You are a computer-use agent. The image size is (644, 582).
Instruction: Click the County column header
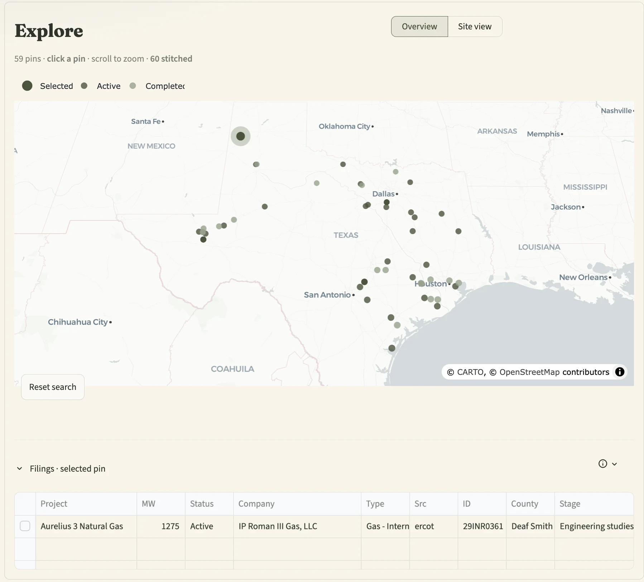click(x=530, y=504)
